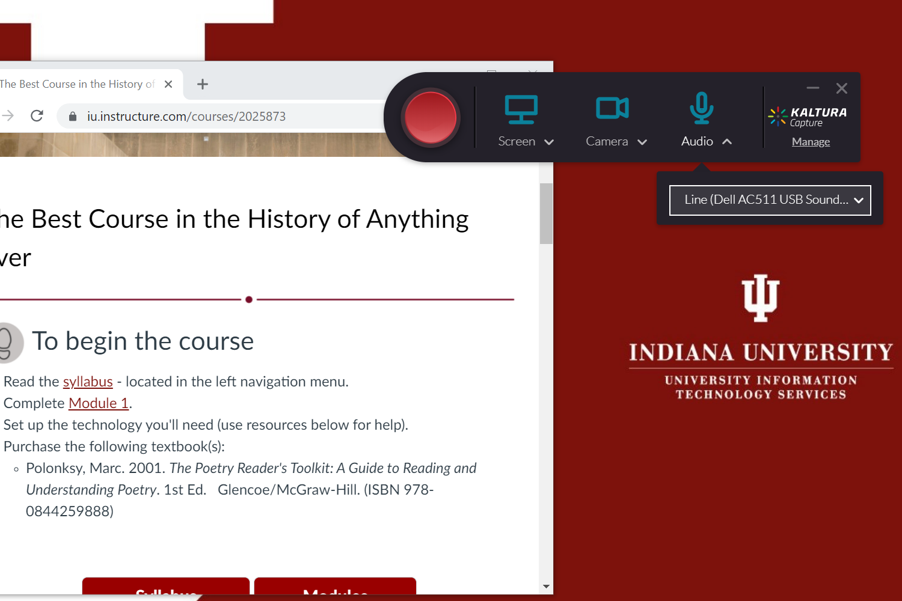Click the Modules red button
902x601 pixels.
335,587
